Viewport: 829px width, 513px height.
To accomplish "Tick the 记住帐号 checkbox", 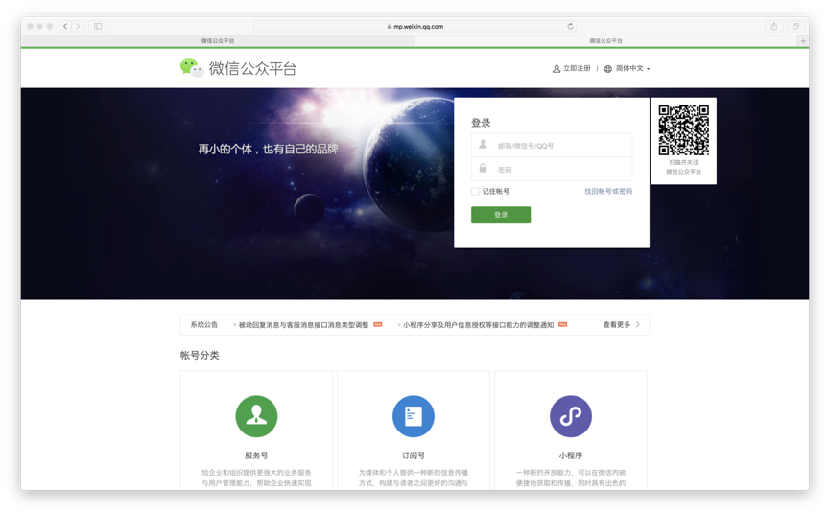I will (475, 191).
